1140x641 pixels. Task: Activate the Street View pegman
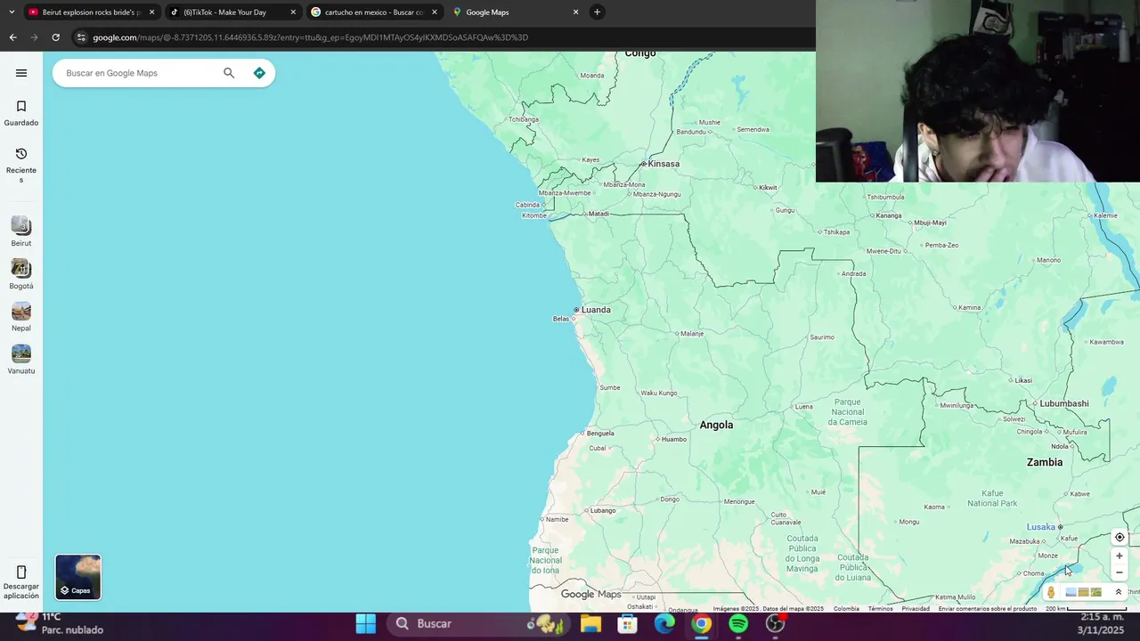pos(1051,592)
